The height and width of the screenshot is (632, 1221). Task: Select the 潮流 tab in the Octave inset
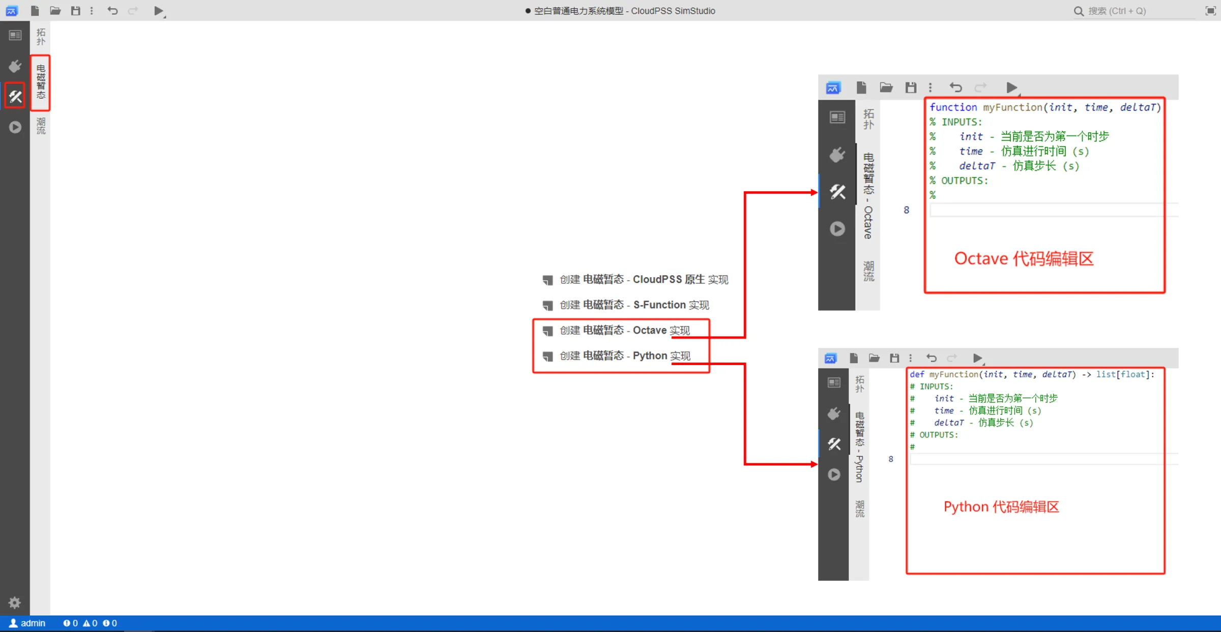point(868,271)
